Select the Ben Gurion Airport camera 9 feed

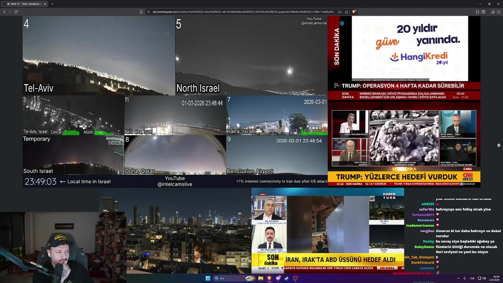pos(277,155)
